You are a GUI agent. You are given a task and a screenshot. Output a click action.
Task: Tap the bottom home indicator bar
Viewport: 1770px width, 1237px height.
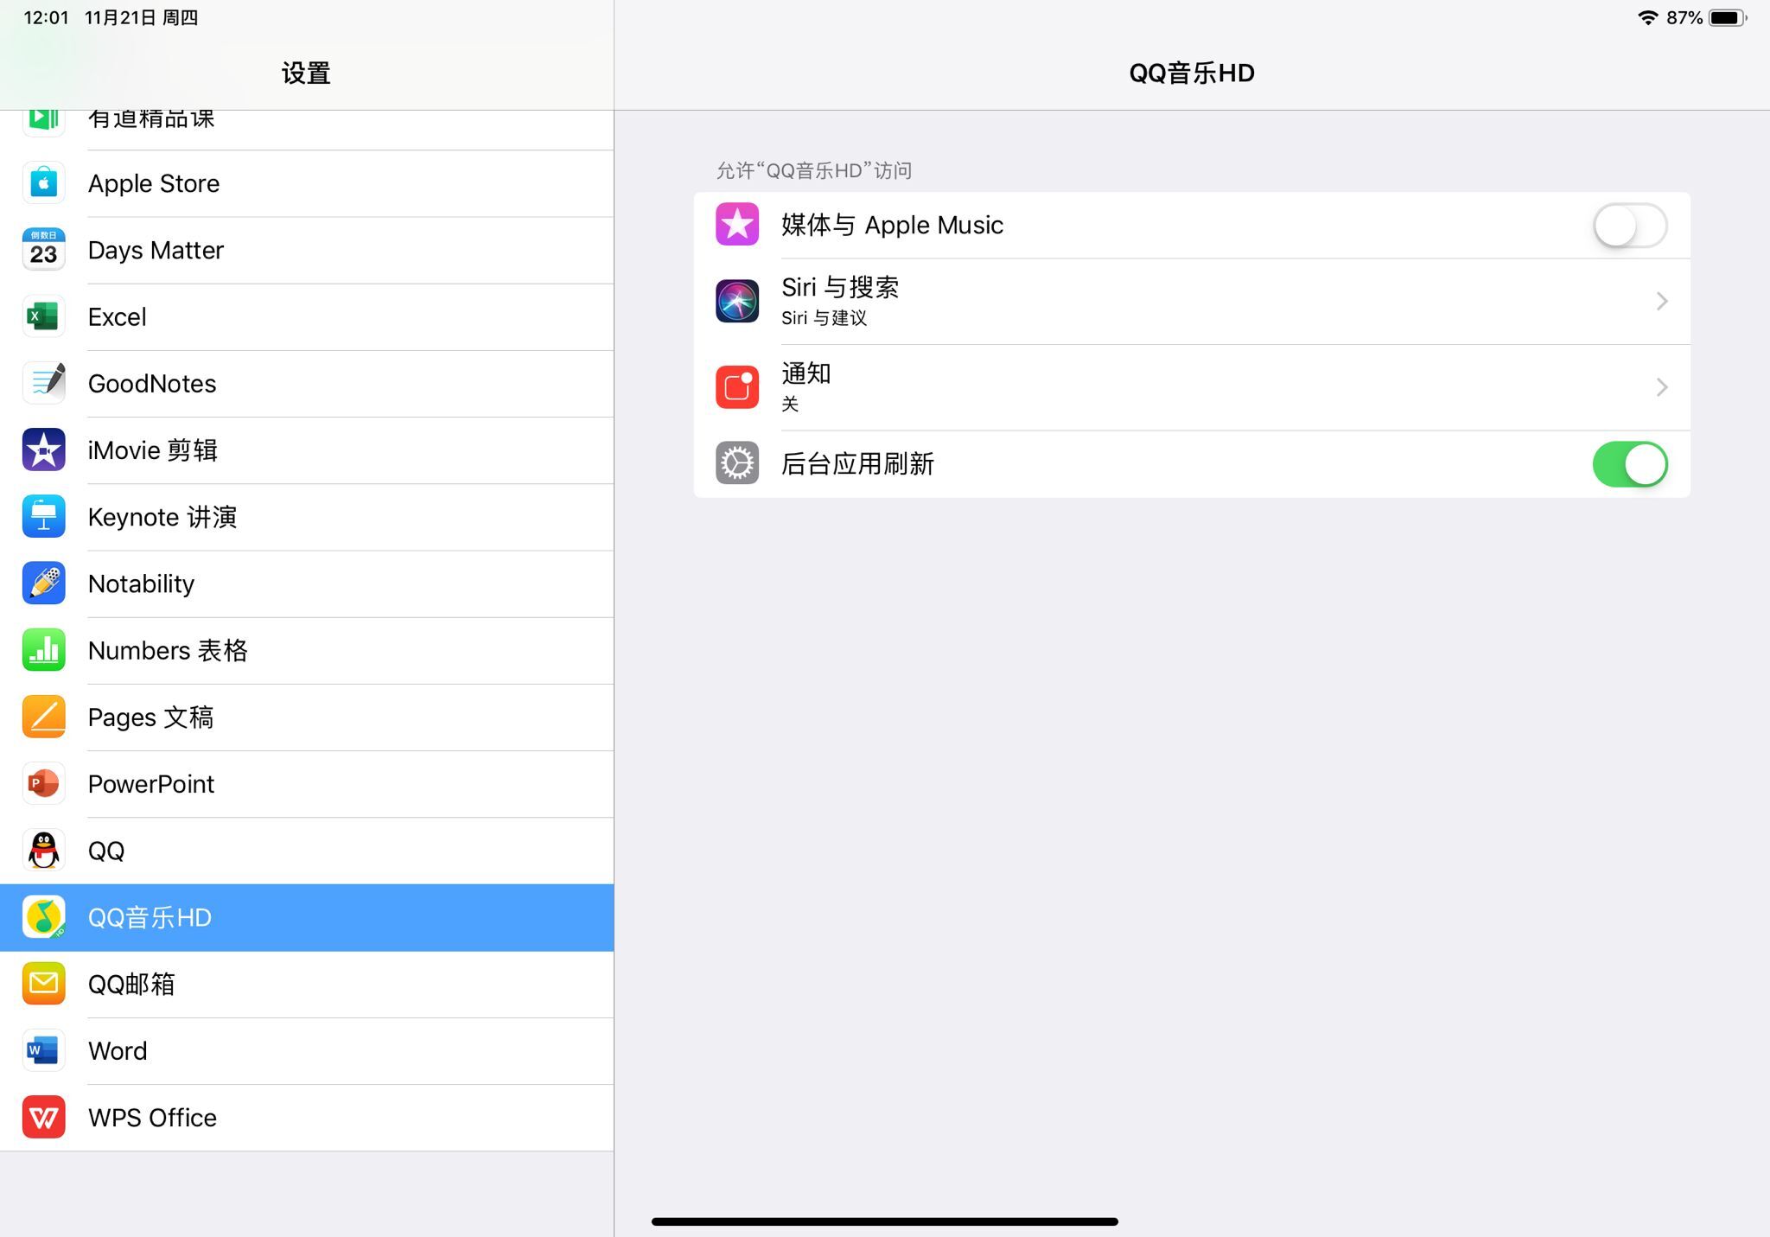(884, 1221)
